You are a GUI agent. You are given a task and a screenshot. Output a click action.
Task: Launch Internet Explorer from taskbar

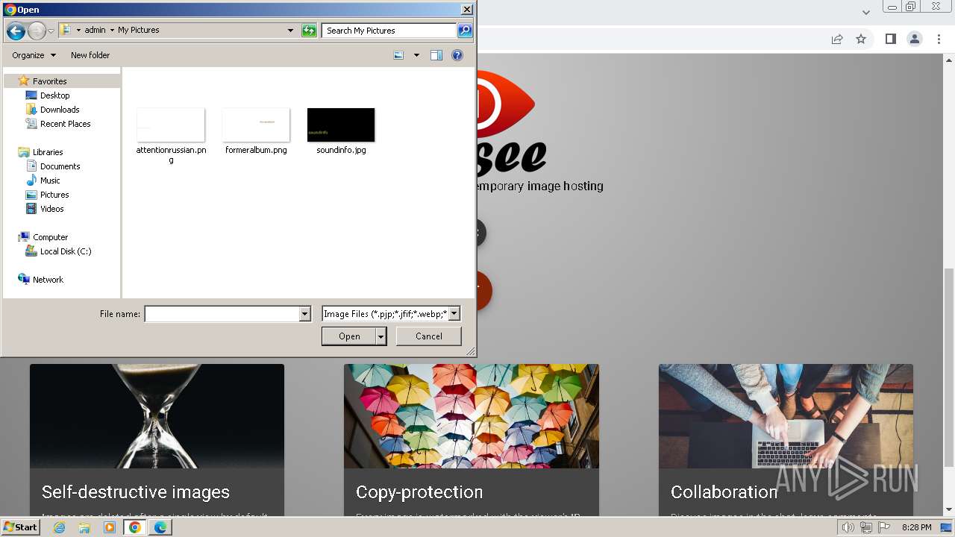pos(59,527)
